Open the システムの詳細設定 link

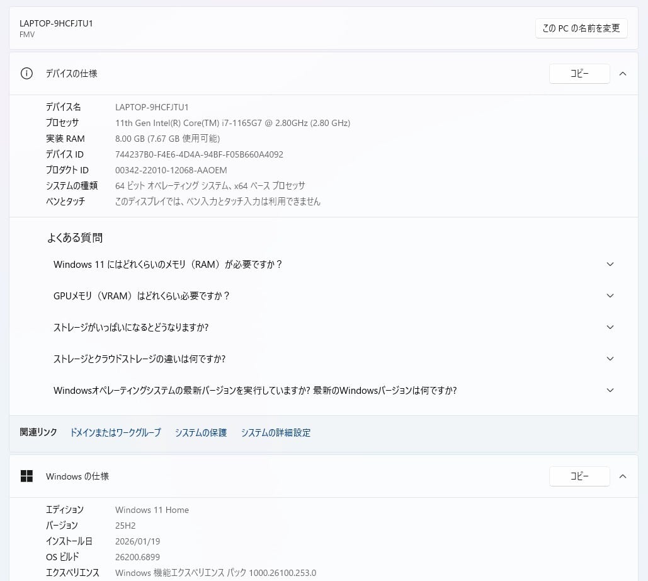[275, 433]
